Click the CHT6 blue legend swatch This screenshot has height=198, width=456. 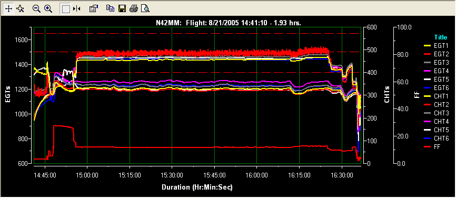coord(427,138)
